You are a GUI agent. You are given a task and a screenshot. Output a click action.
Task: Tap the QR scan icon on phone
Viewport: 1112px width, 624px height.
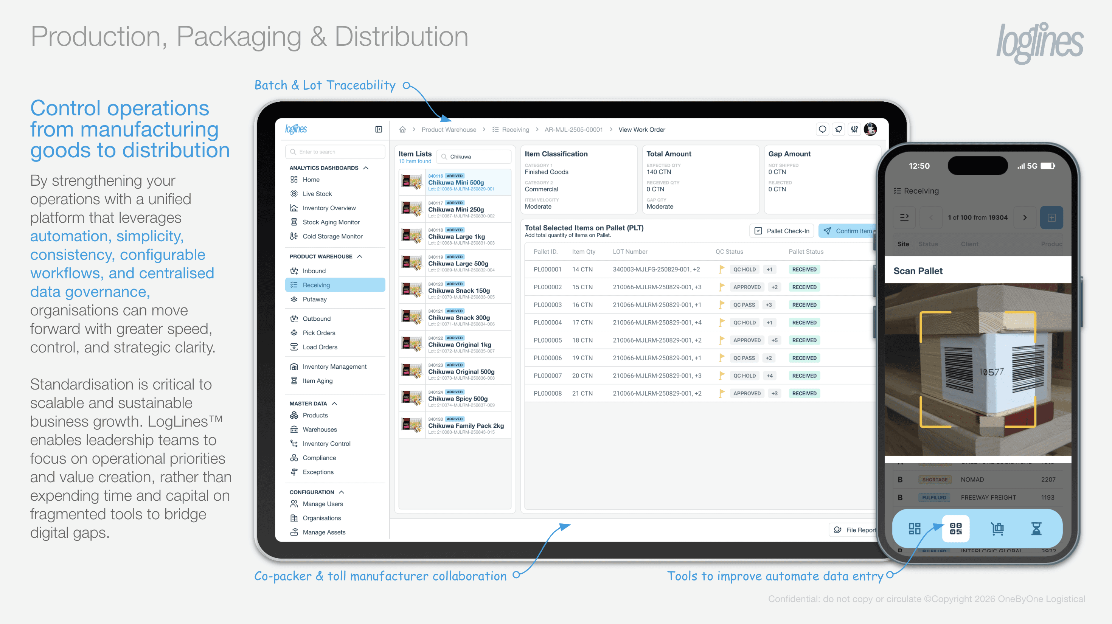click(956, 528)
